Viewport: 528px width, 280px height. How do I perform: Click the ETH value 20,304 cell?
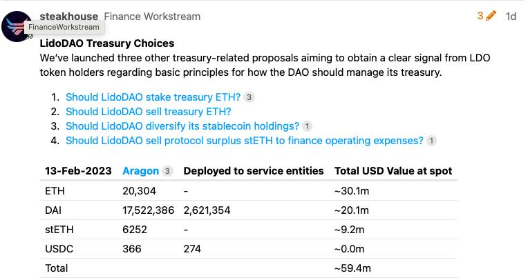pos(139,191)
